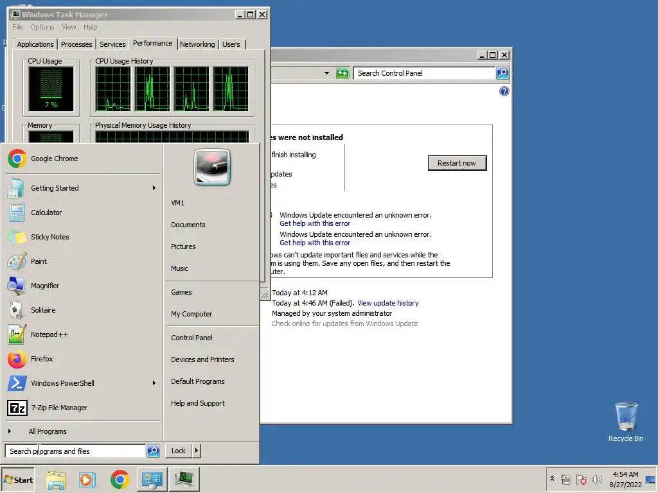Open Control Panel from the Start menu
This screenshot has width=658, height=493.
[212, 338]
